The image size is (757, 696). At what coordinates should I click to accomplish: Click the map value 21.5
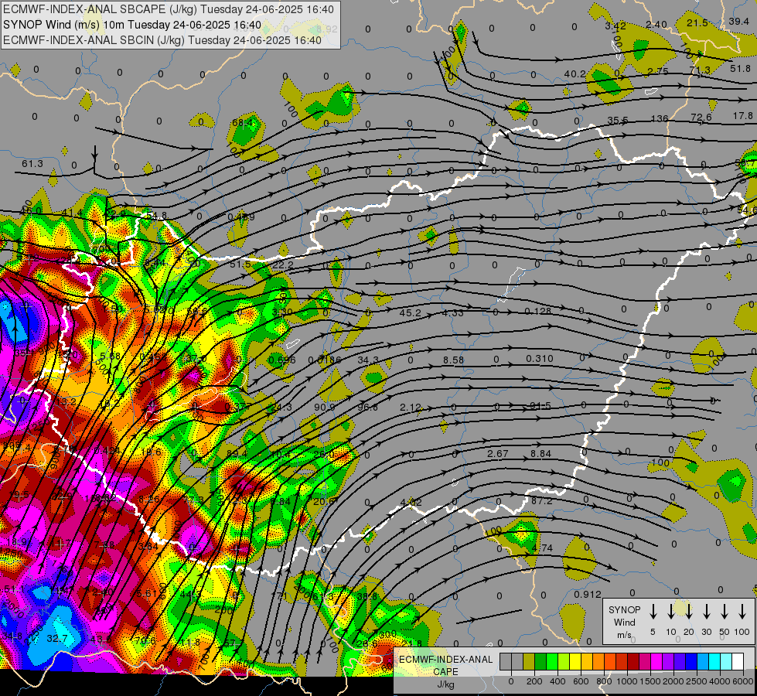tap(697, 23)
